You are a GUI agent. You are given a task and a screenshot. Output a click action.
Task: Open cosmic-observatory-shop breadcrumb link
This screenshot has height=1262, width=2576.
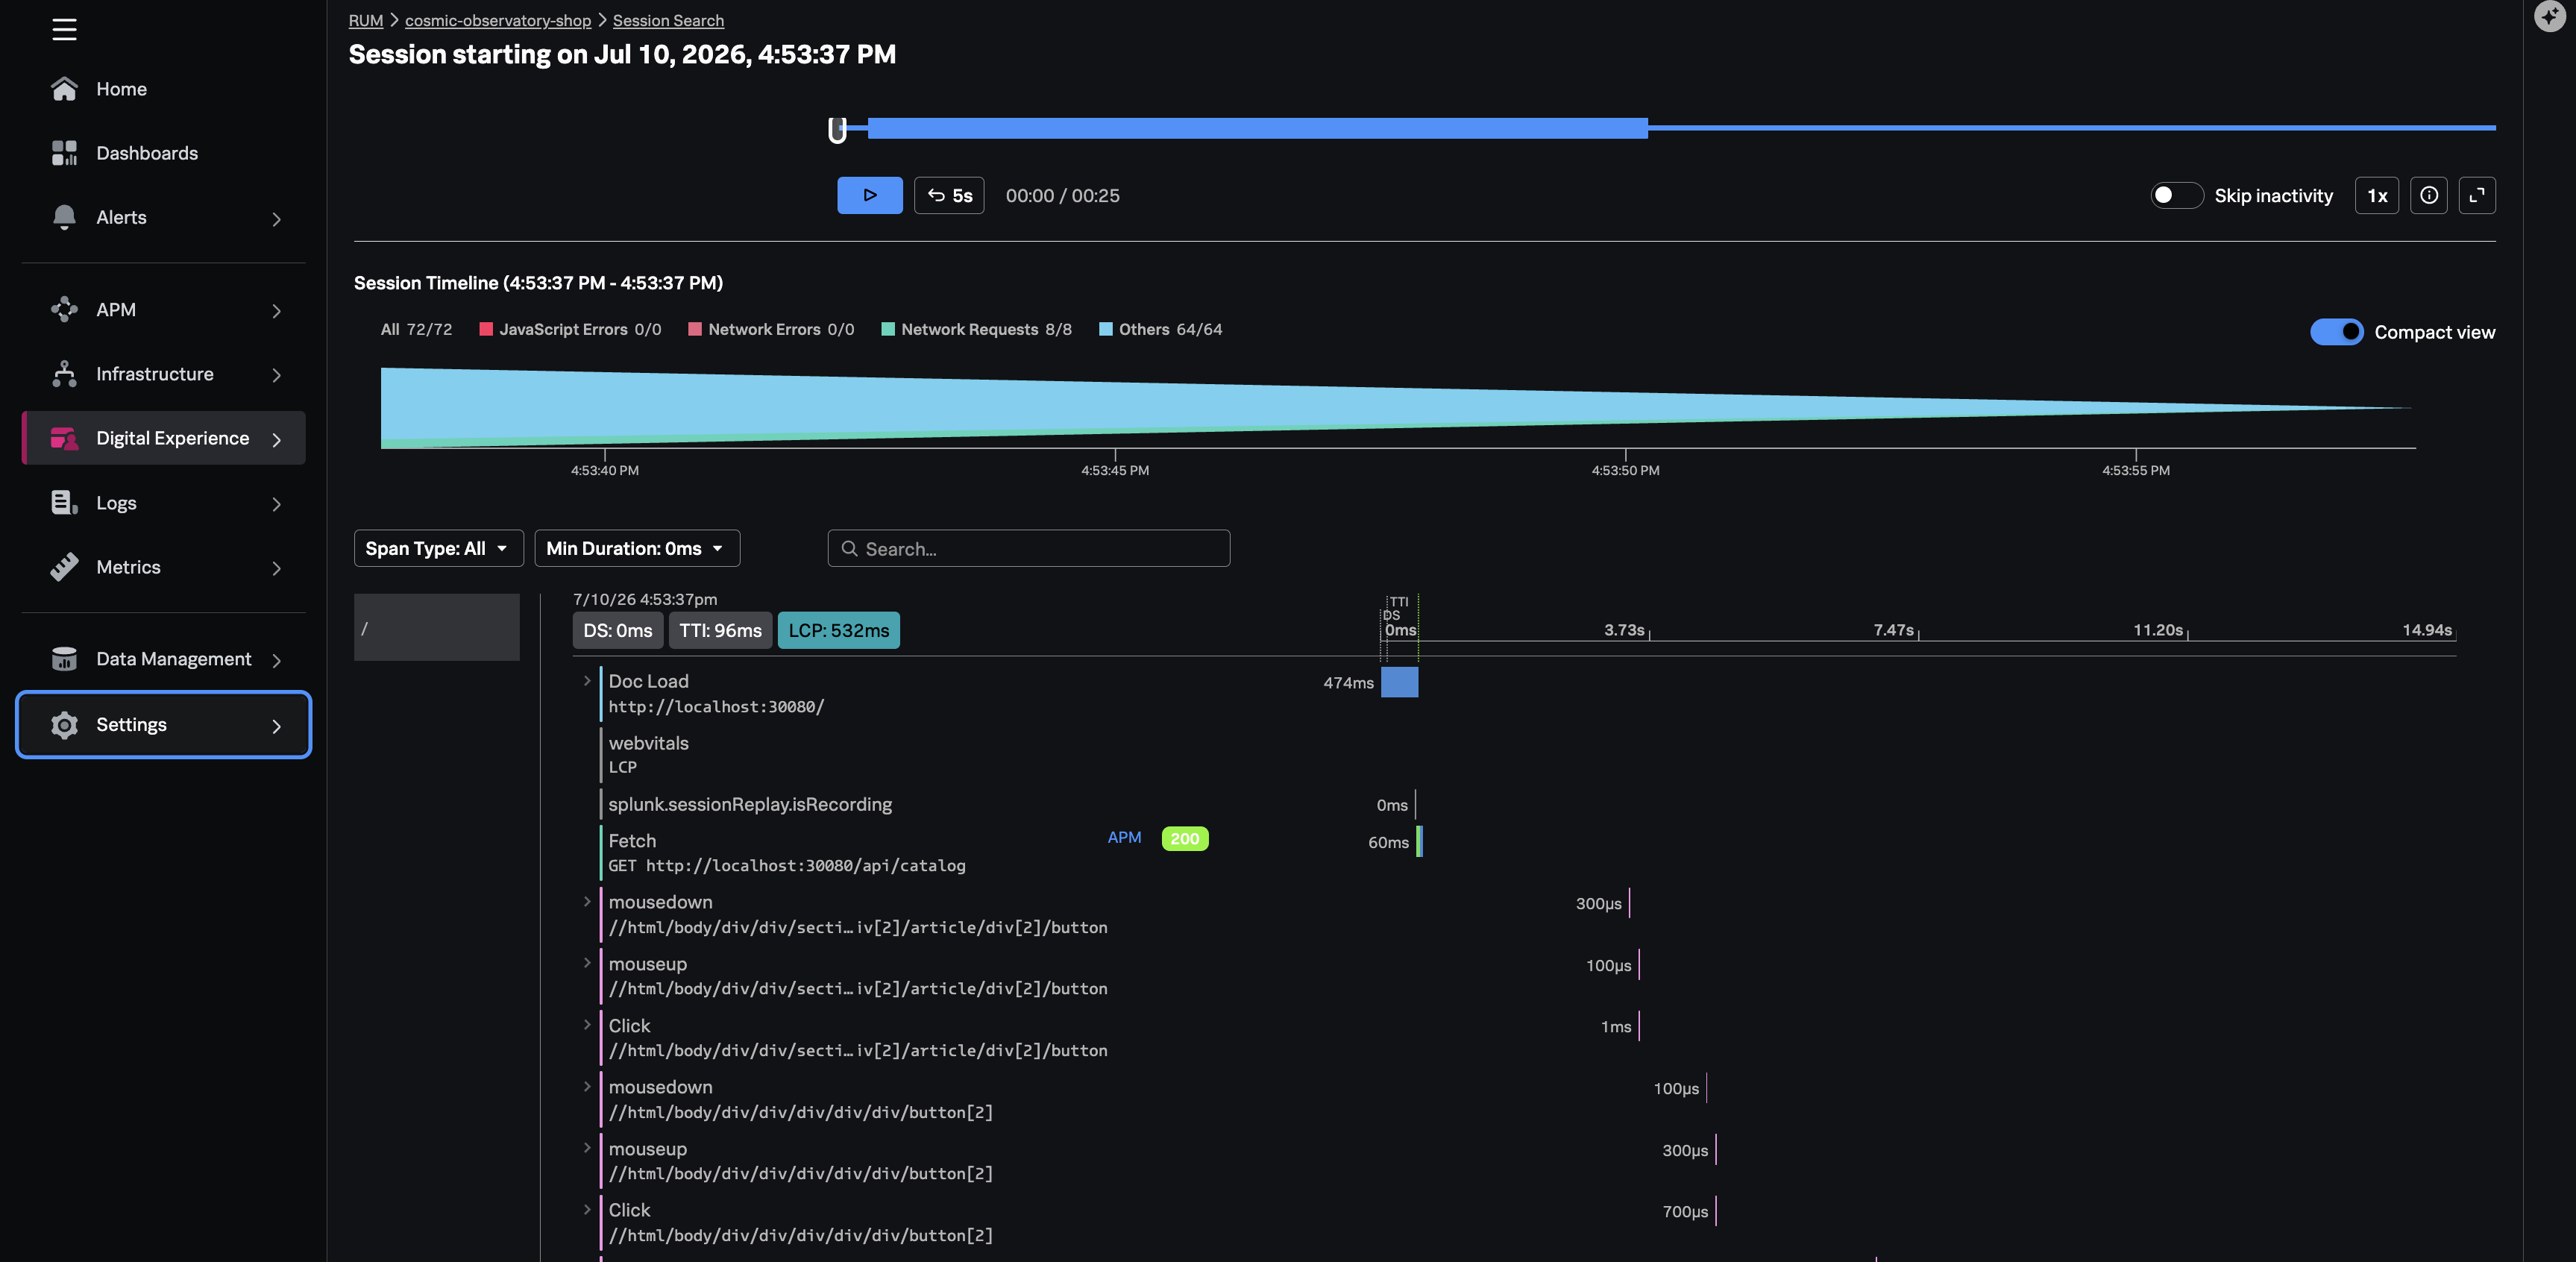(498, 20)
